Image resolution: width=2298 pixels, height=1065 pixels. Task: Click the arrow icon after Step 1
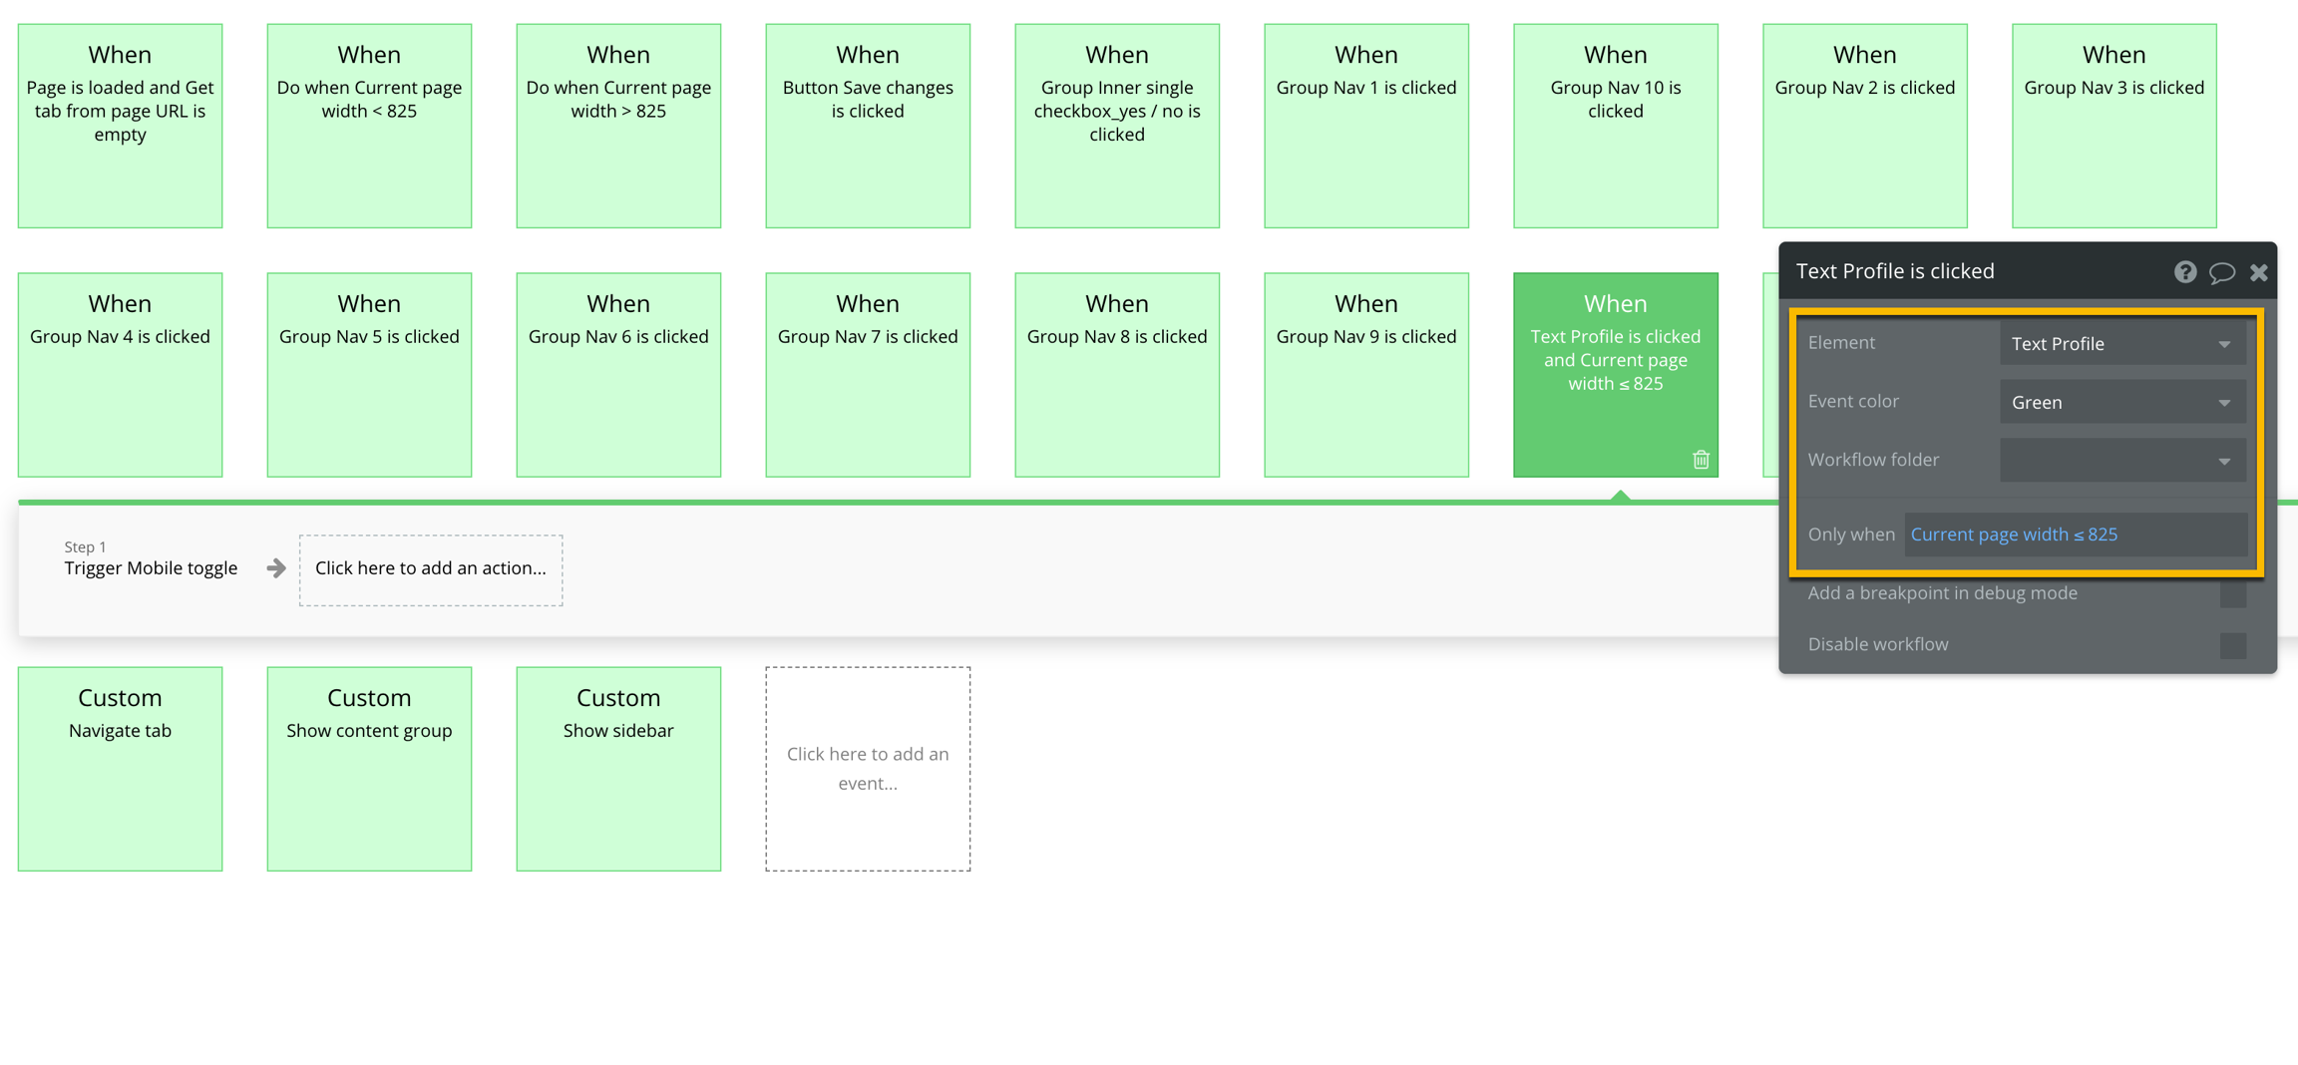pos(276,568)
